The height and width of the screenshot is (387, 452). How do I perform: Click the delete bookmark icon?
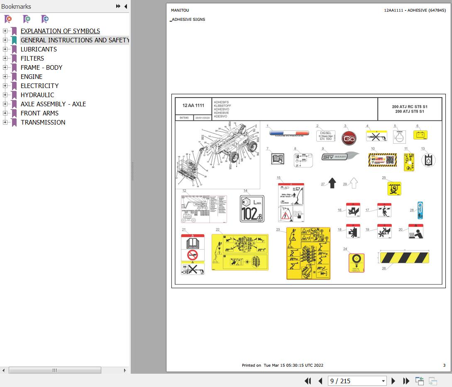click(8, 19)
